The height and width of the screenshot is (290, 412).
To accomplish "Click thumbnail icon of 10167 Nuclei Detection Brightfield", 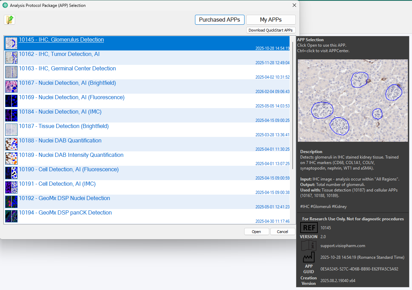I will click(11, 86).
